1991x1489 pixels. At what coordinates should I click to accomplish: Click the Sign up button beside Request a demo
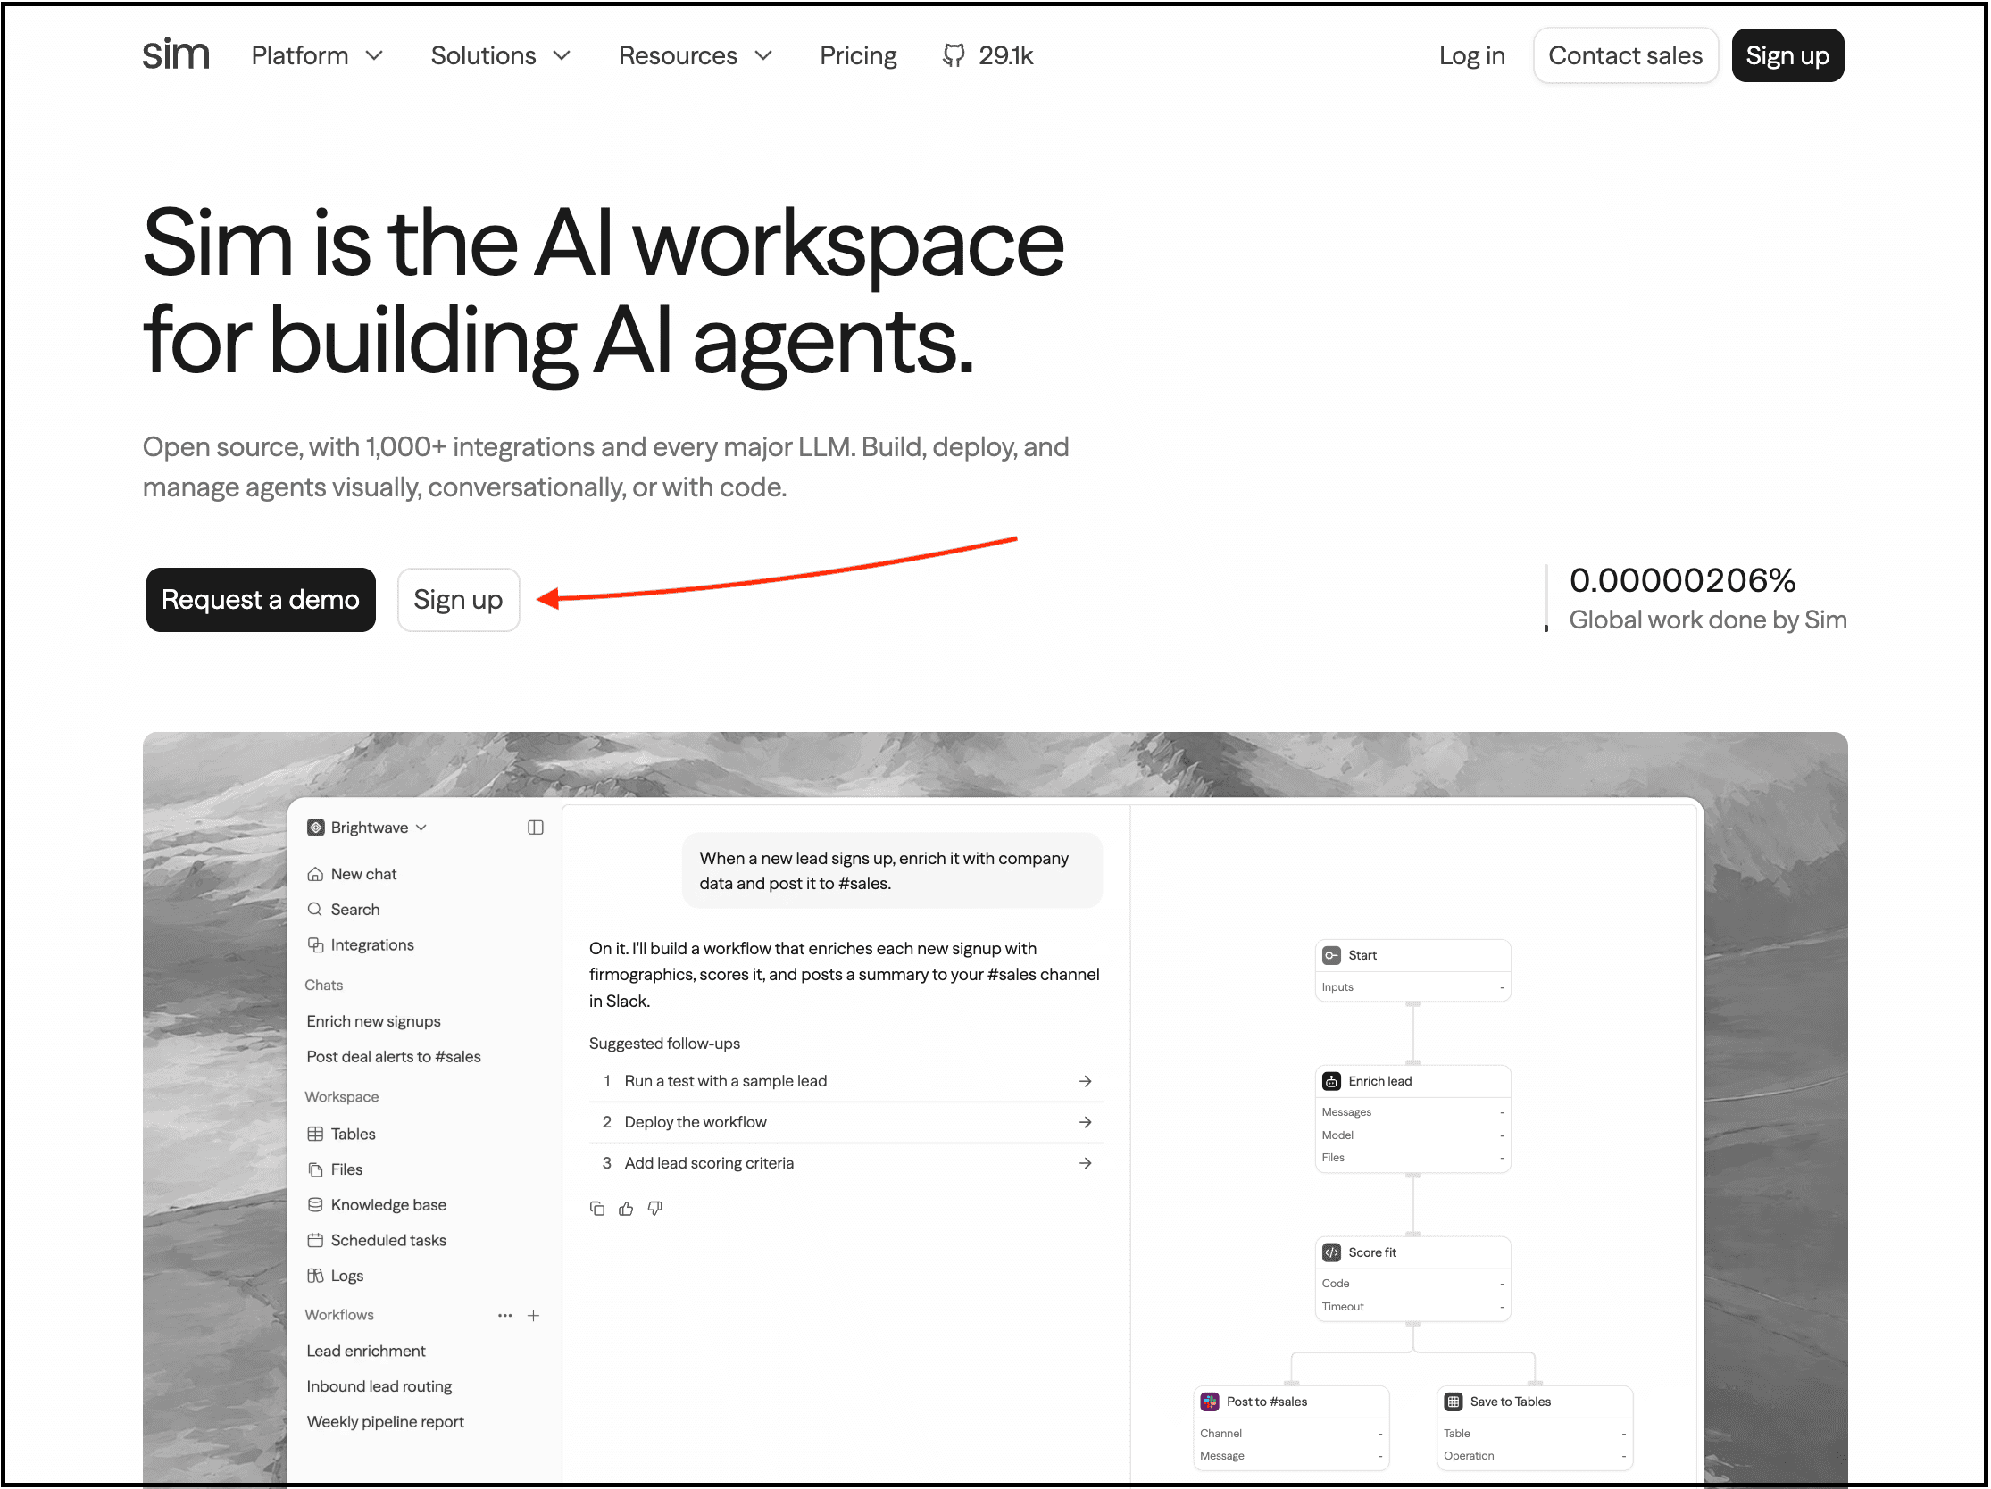click(458, 600)
